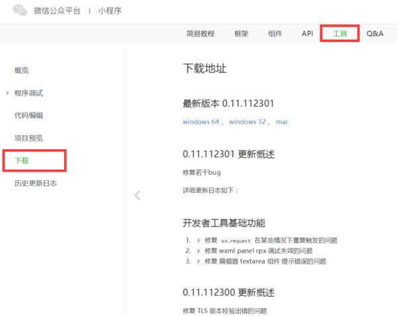This screenshot has width=397, height=316.
Task: Open 代码编辑 sidebar item
Action: click(28, 115)
